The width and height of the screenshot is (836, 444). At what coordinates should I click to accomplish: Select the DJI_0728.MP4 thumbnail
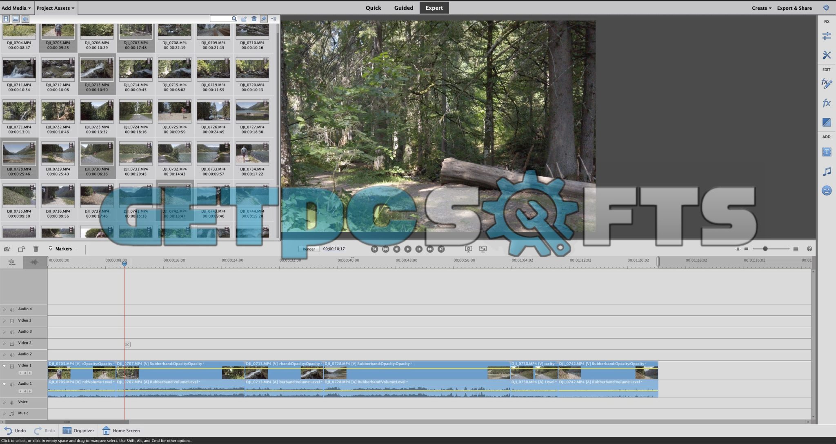tap(19, 154)
